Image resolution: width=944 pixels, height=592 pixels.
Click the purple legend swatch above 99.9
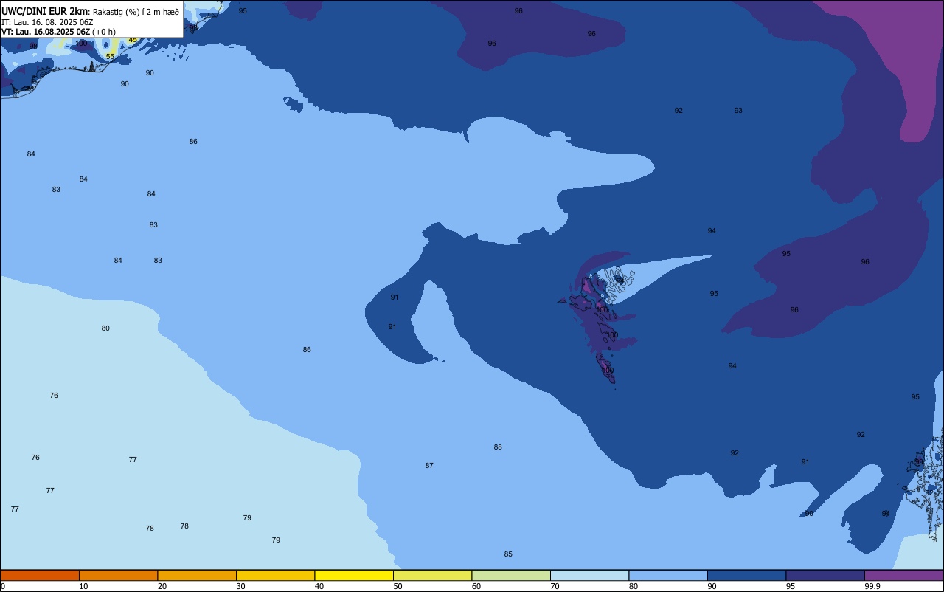pos(904,575)
